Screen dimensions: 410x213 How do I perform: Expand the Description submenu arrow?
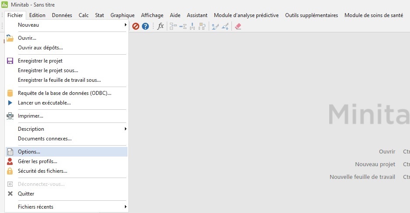pyautogui.click(x=125, y=129)
